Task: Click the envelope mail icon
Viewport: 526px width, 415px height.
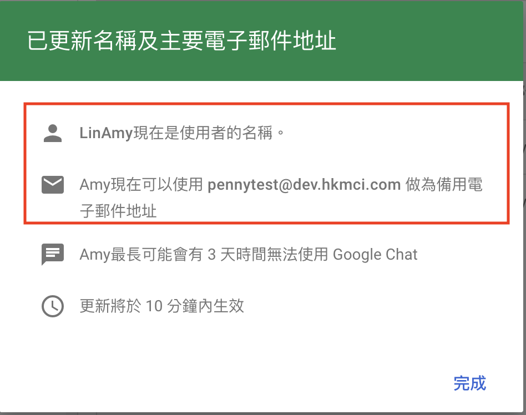Action: tap(53, 185)
